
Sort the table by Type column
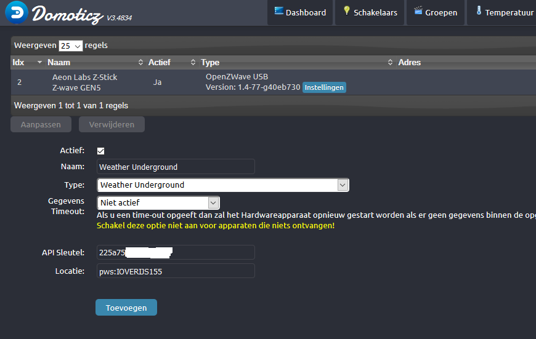[297, 63]
